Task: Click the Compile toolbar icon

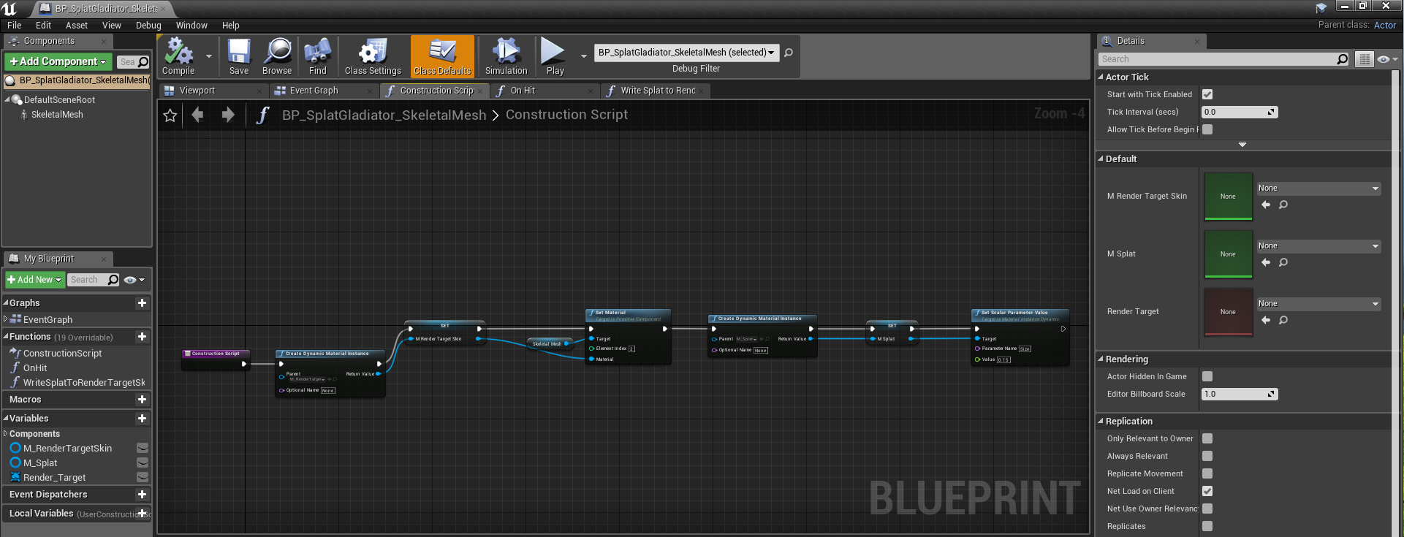Action: click(178, 56)
